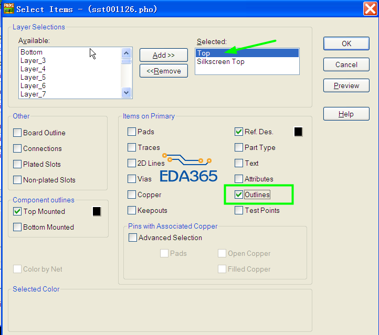Check the Non-plated Slots option

(x=17, y=180)
